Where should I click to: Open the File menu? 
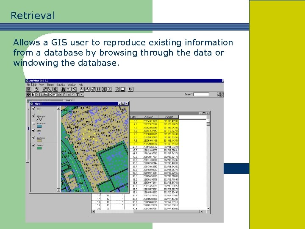pos(28,85)
